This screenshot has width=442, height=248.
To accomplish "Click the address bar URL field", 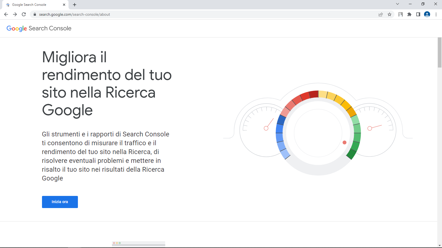I will coord(193,14).
